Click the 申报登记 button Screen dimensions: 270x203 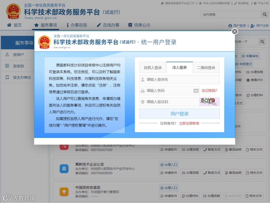coord(244,64)
